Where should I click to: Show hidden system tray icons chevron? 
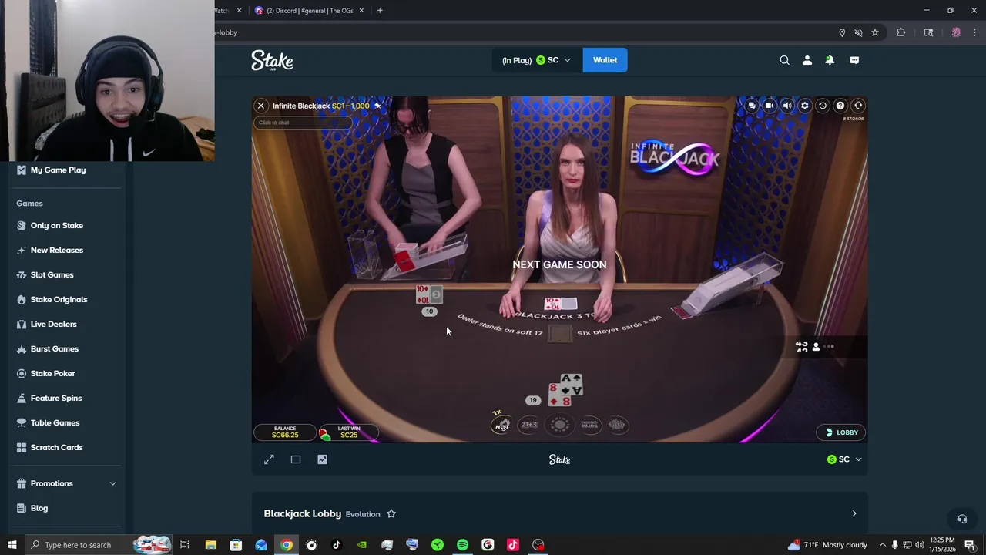(883, 545)
